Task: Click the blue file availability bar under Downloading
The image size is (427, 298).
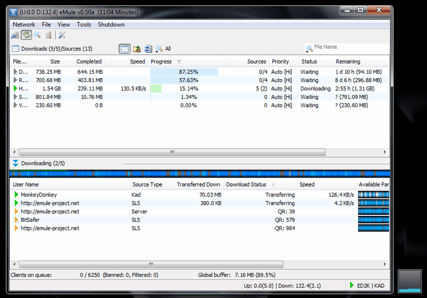Action: tap(200, 173)
